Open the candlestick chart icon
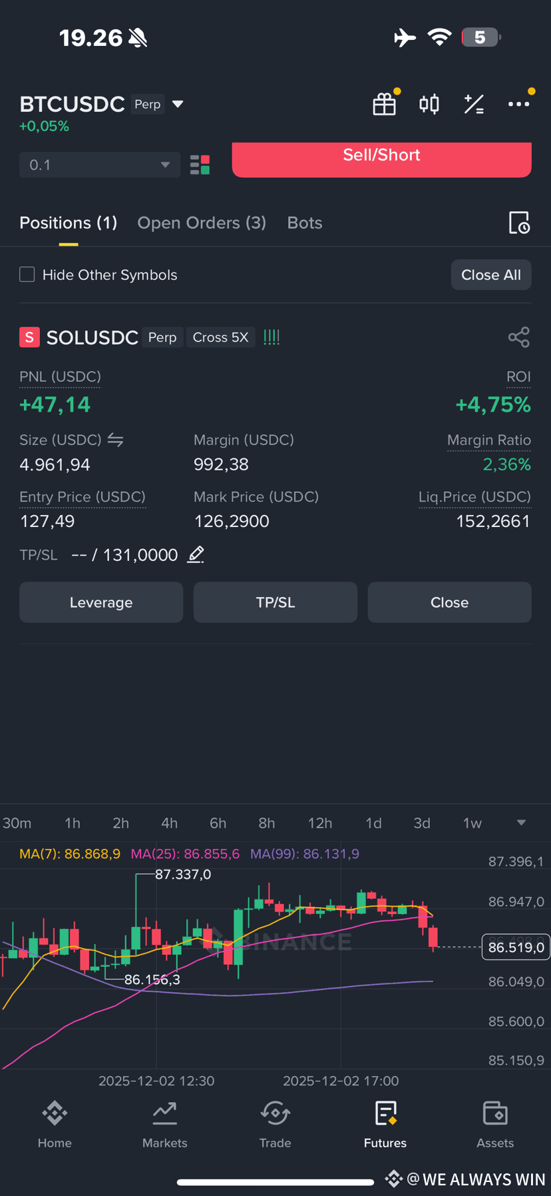 coord(429,104)
